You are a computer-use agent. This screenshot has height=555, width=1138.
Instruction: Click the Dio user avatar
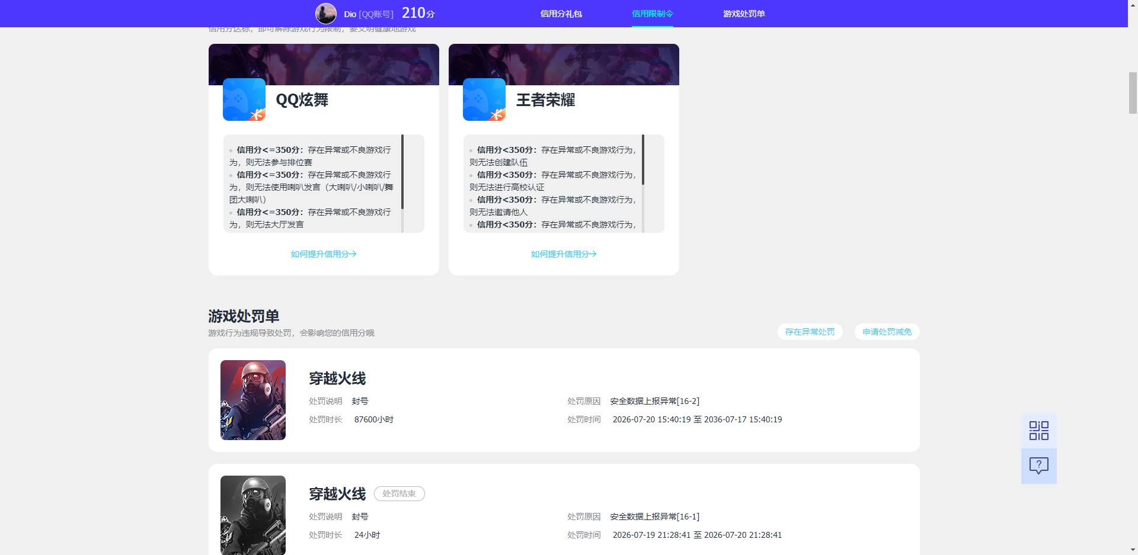(325, 14)
